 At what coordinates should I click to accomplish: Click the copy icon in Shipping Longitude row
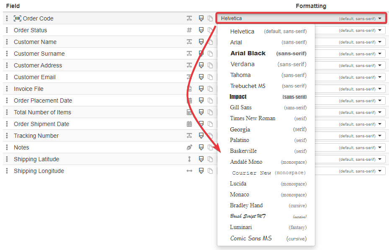tap(210, 171)
